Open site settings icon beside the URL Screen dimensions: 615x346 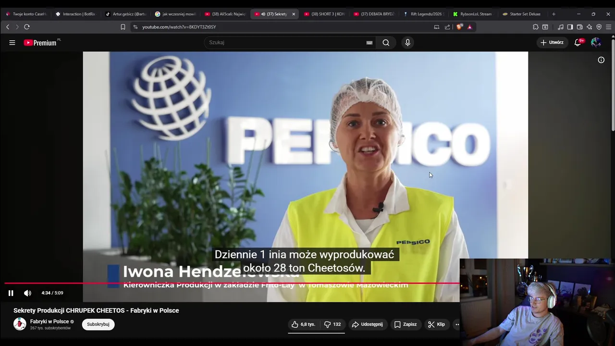point(135,27)
